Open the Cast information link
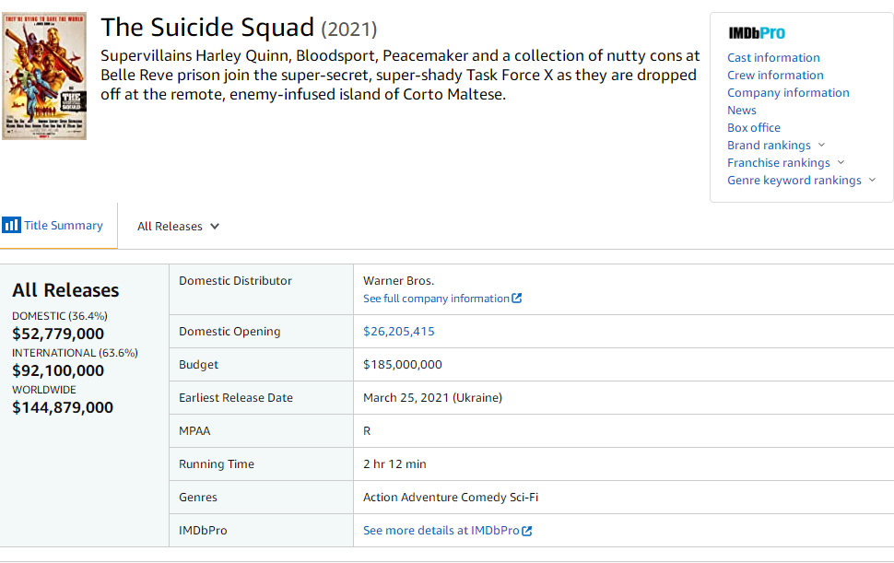 pos(773,58)
